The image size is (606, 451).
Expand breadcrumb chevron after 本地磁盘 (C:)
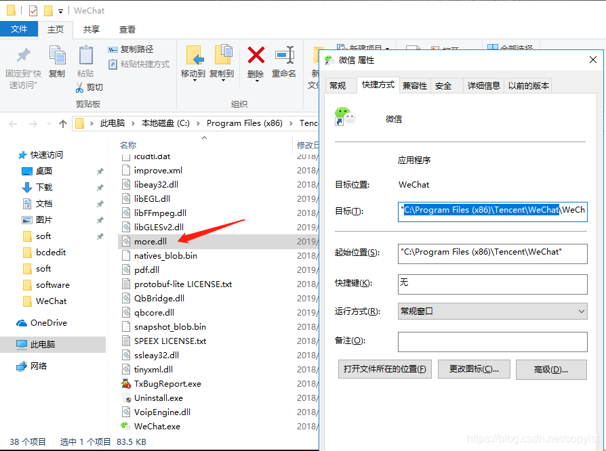198,123
